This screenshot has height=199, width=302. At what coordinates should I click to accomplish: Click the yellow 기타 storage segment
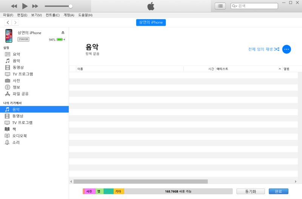119,191
